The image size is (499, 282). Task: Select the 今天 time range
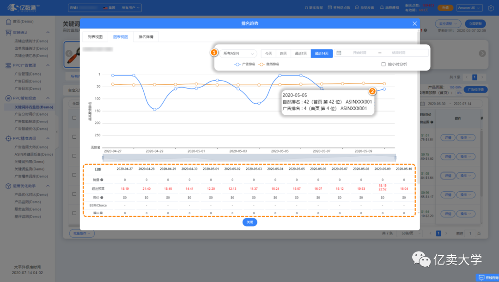pyautogui.click(x=268, y=53)
